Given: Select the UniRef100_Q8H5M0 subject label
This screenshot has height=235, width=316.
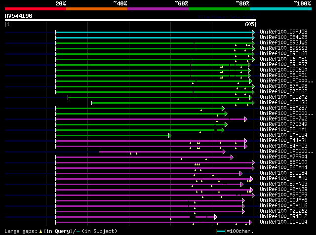Looking at the screenshot, I should point(283,179).
